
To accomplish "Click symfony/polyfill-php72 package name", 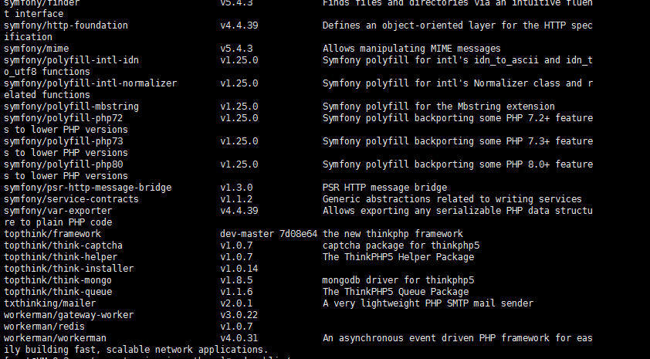I will click(63, 119).
